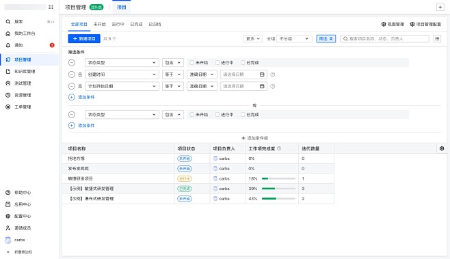
Task: Open 包含 operator dropdown in first row
Action: point(173,62)
